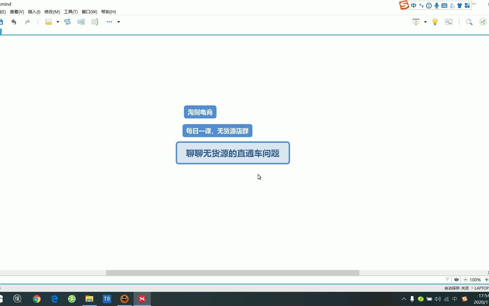Click the battery tray icon
The width and height of the screenshot is (489, 306).
[x=429, y=299]
